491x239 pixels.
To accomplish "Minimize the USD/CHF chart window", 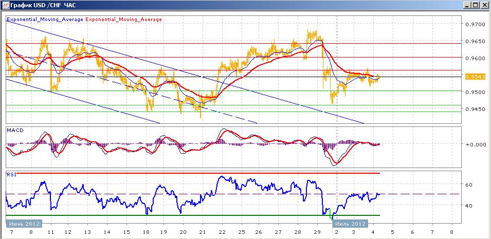I will pyautogui.click(x=467, y=5).
